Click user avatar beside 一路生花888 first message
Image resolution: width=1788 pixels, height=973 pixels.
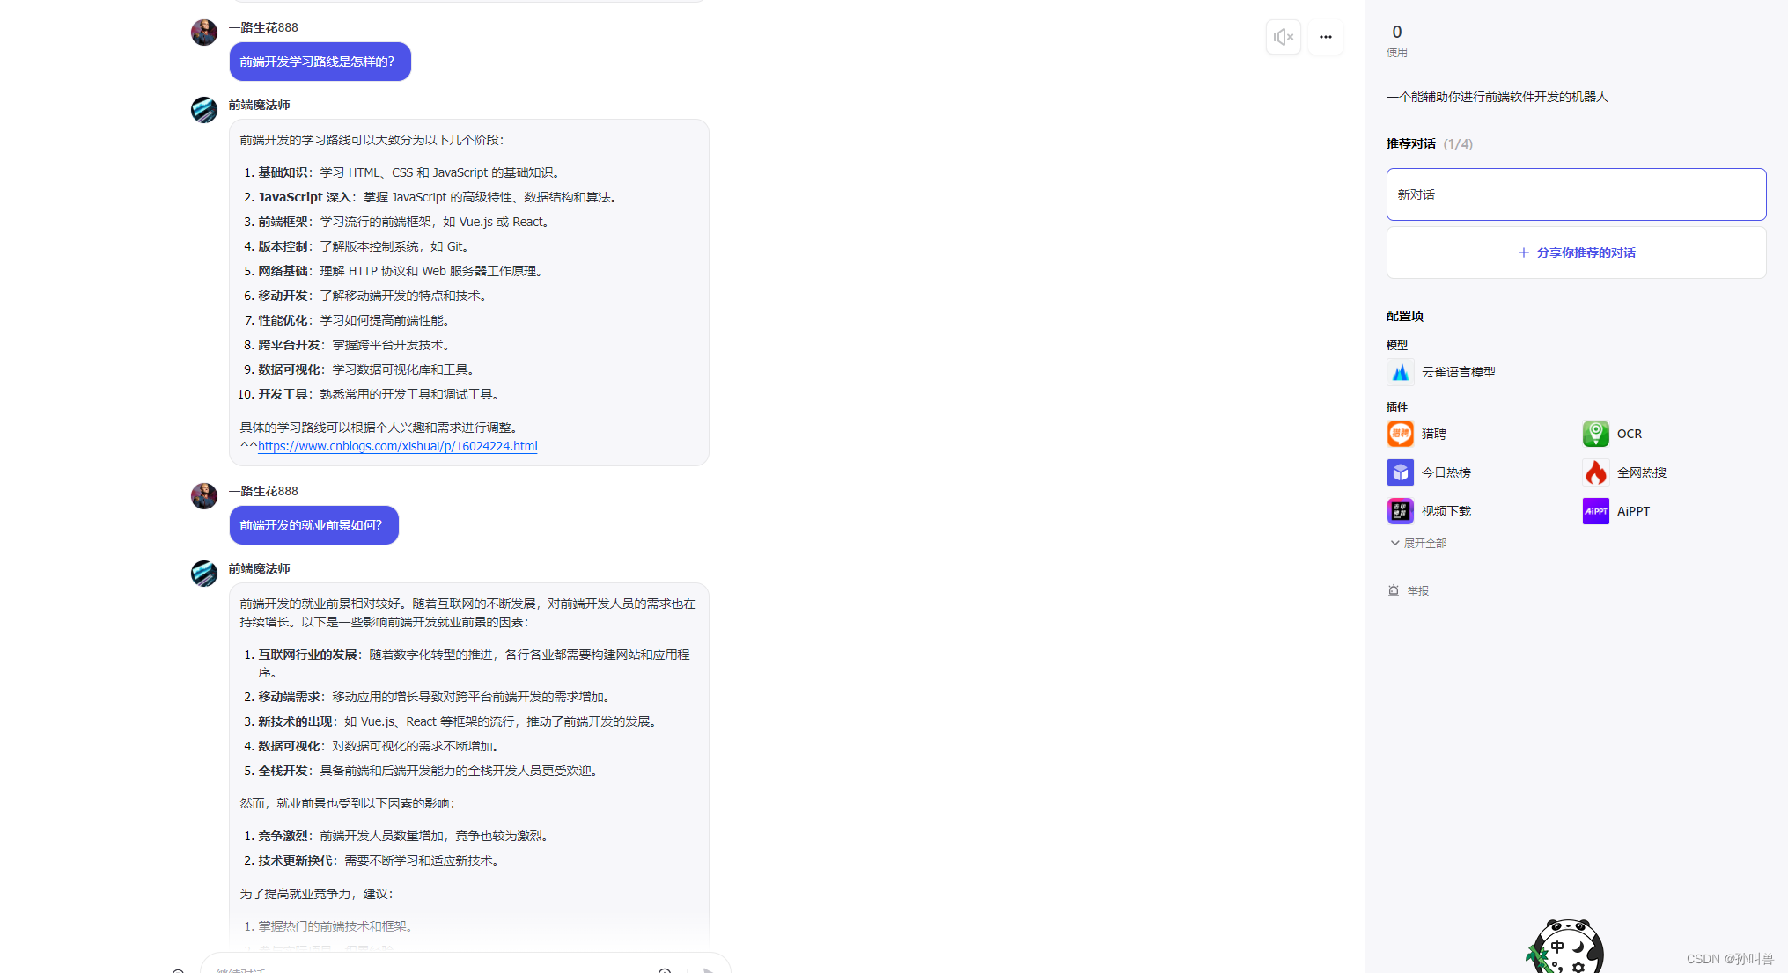coord(204,33)
